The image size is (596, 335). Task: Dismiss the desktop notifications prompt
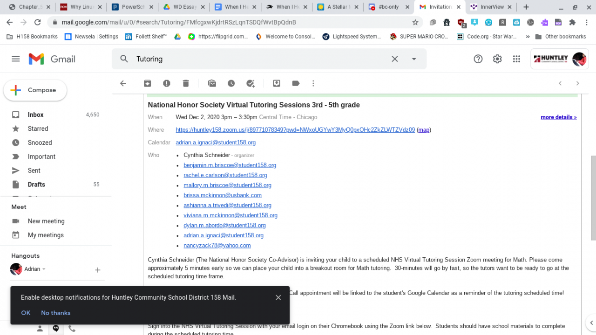278,298
